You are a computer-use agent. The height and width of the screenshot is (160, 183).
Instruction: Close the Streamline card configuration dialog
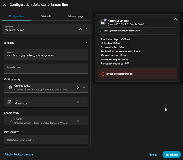click(x=4, y=5)
